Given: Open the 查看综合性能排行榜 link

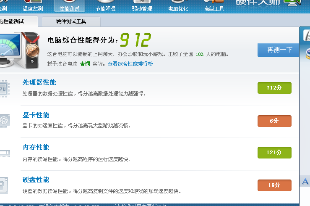Looking at the screenshot, I should [x=130, y=64].
